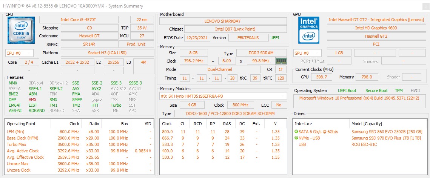This screenshot has height=178, width=430.
Task: Click the Uncore Max row
Action: [x=79, y=164]
